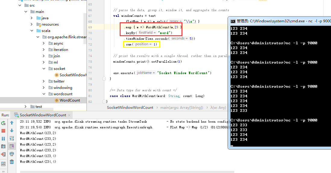Click the Run: tool window label
This screenshot has height=173, width=331.
coord(5,115)
